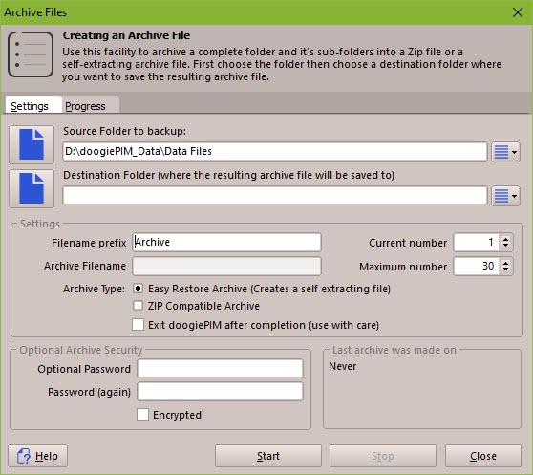
Task: Increase Maximum number with up arrow
Action: (506, 263)
